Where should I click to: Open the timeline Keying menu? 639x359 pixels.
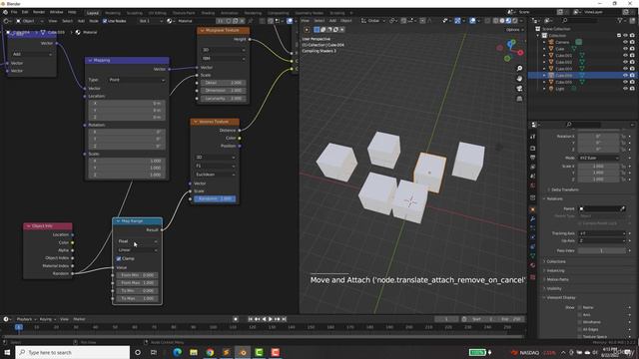47,319
